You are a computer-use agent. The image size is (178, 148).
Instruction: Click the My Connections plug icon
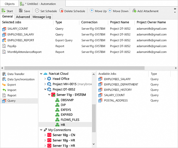pyautogui.click(x=46, y=130)
